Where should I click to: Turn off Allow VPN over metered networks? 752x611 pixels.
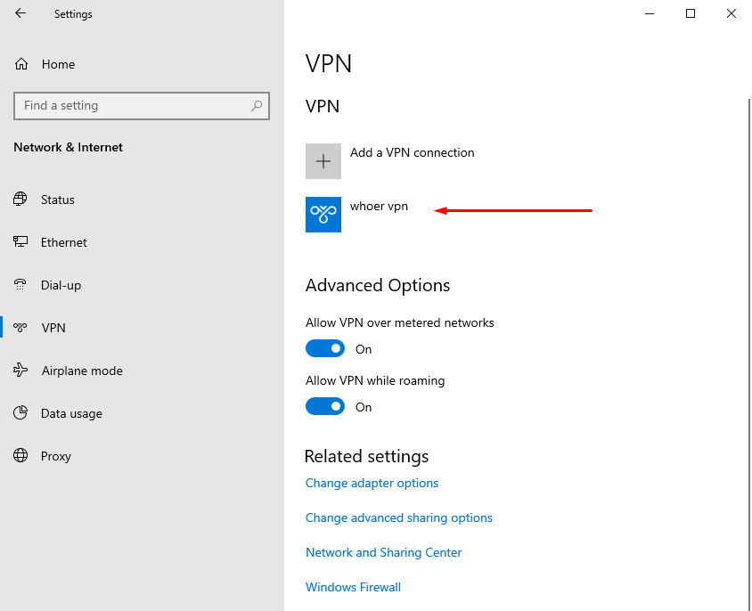point(325,348)
